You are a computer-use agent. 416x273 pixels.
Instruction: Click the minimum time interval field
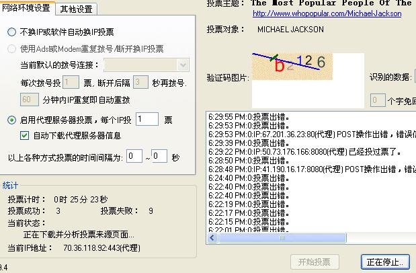(x=134, y=157)
